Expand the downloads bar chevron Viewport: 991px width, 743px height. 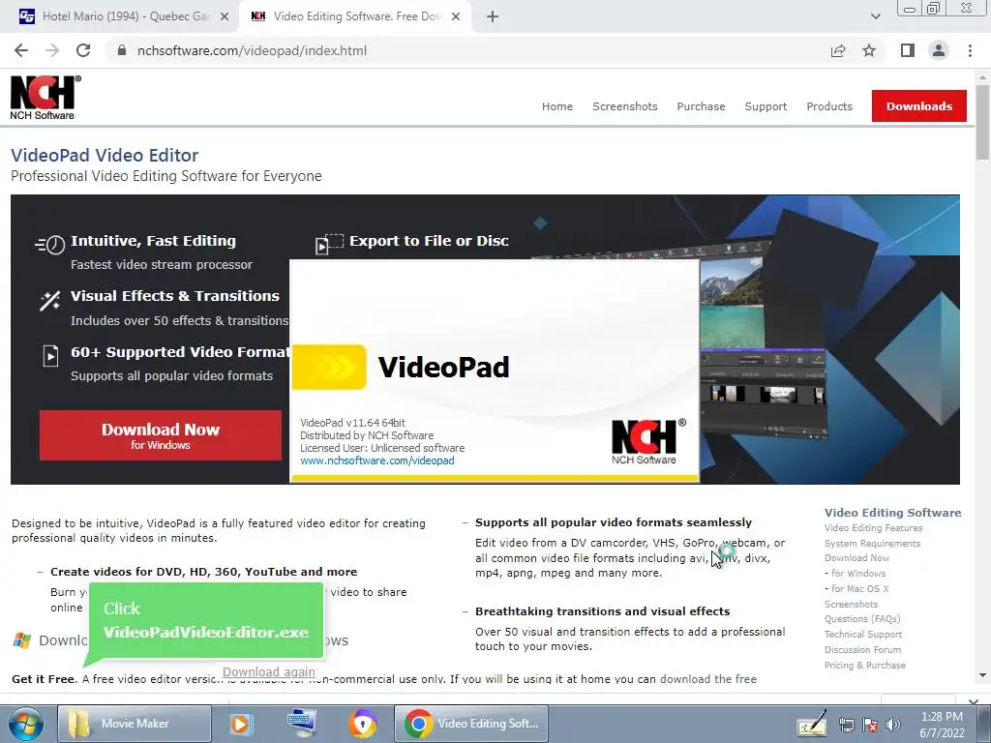[x=974, y=701]
